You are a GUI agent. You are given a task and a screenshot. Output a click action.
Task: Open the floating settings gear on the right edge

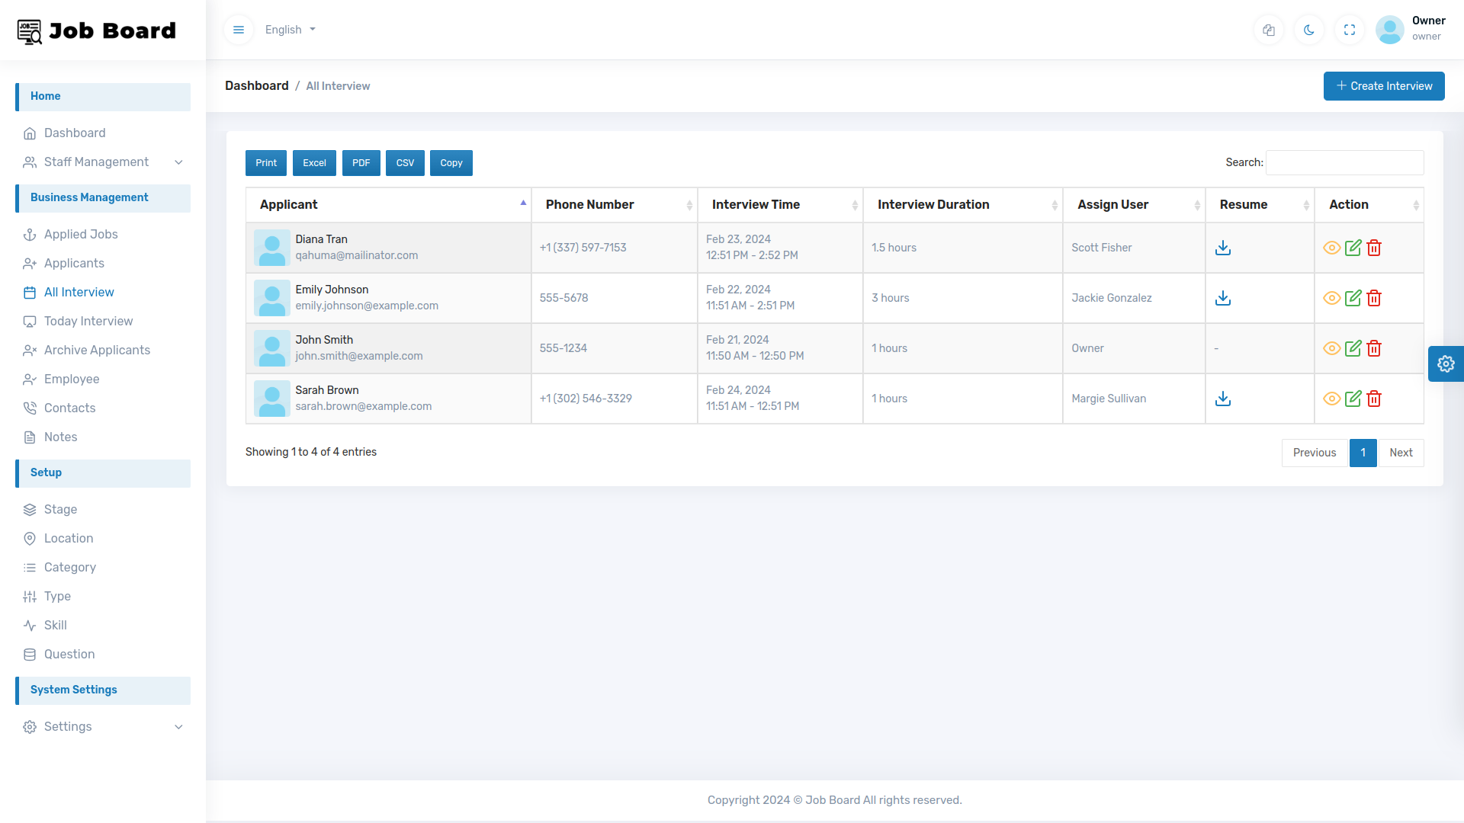1446,363
